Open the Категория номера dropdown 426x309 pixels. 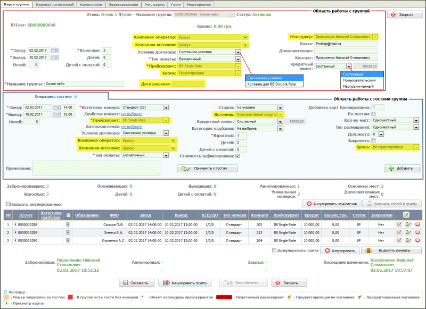[x=166, y=107]
